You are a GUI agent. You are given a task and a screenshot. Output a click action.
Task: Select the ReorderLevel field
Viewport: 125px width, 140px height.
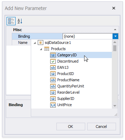[68, 92]
